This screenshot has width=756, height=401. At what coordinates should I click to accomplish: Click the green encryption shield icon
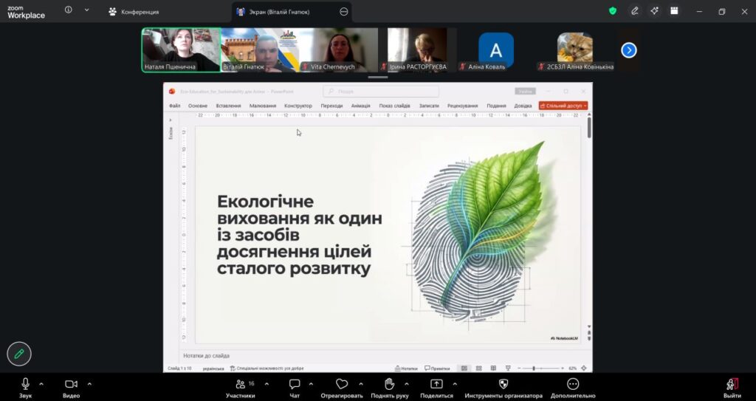(x=613, y=11)
